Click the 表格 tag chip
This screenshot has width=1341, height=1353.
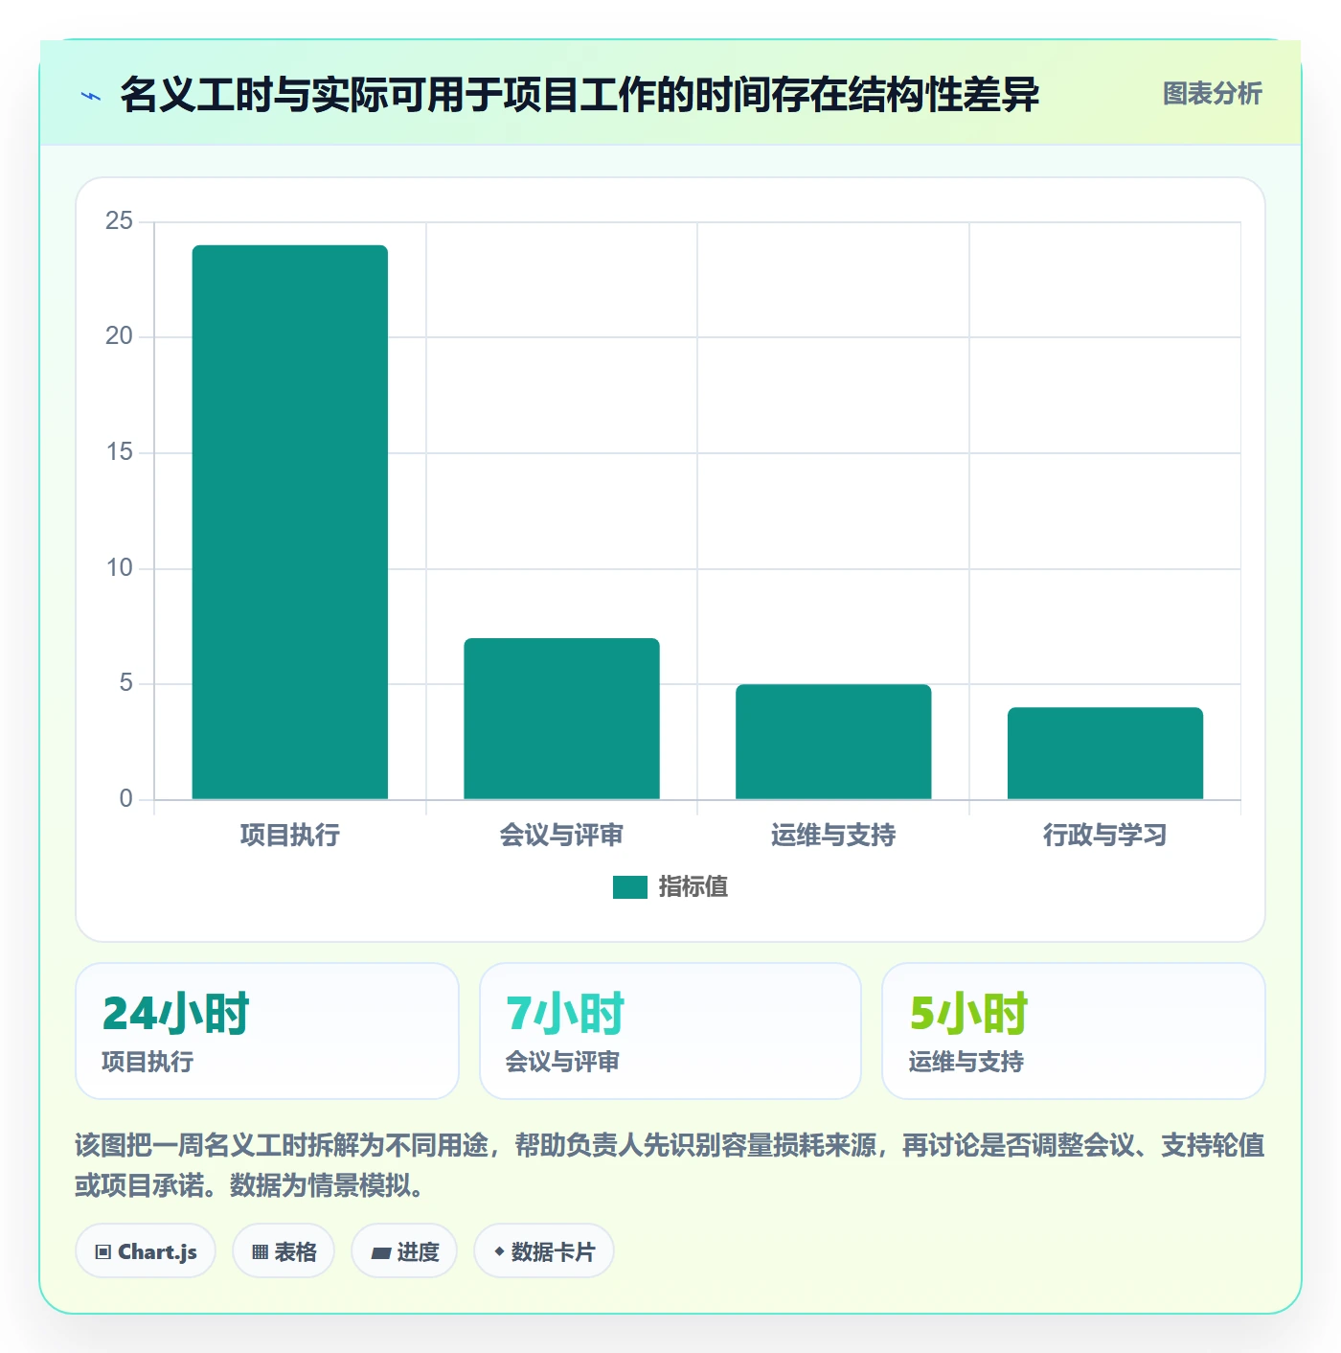point(284,1250)
